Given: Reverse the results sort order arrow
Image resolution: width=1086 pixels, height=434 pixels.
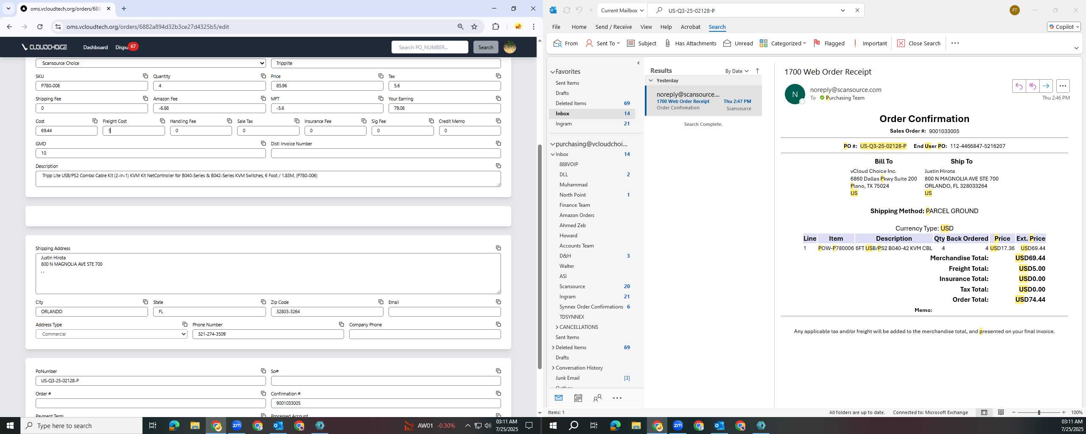Looking at the screenshot, I should click(x=757, y=71).
